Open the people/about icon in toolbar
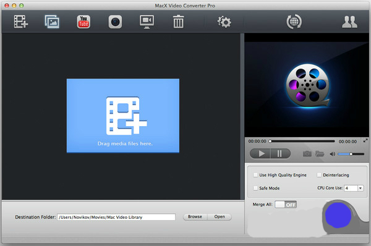Screen dimensions: 371x246 (x=349, y=22)
